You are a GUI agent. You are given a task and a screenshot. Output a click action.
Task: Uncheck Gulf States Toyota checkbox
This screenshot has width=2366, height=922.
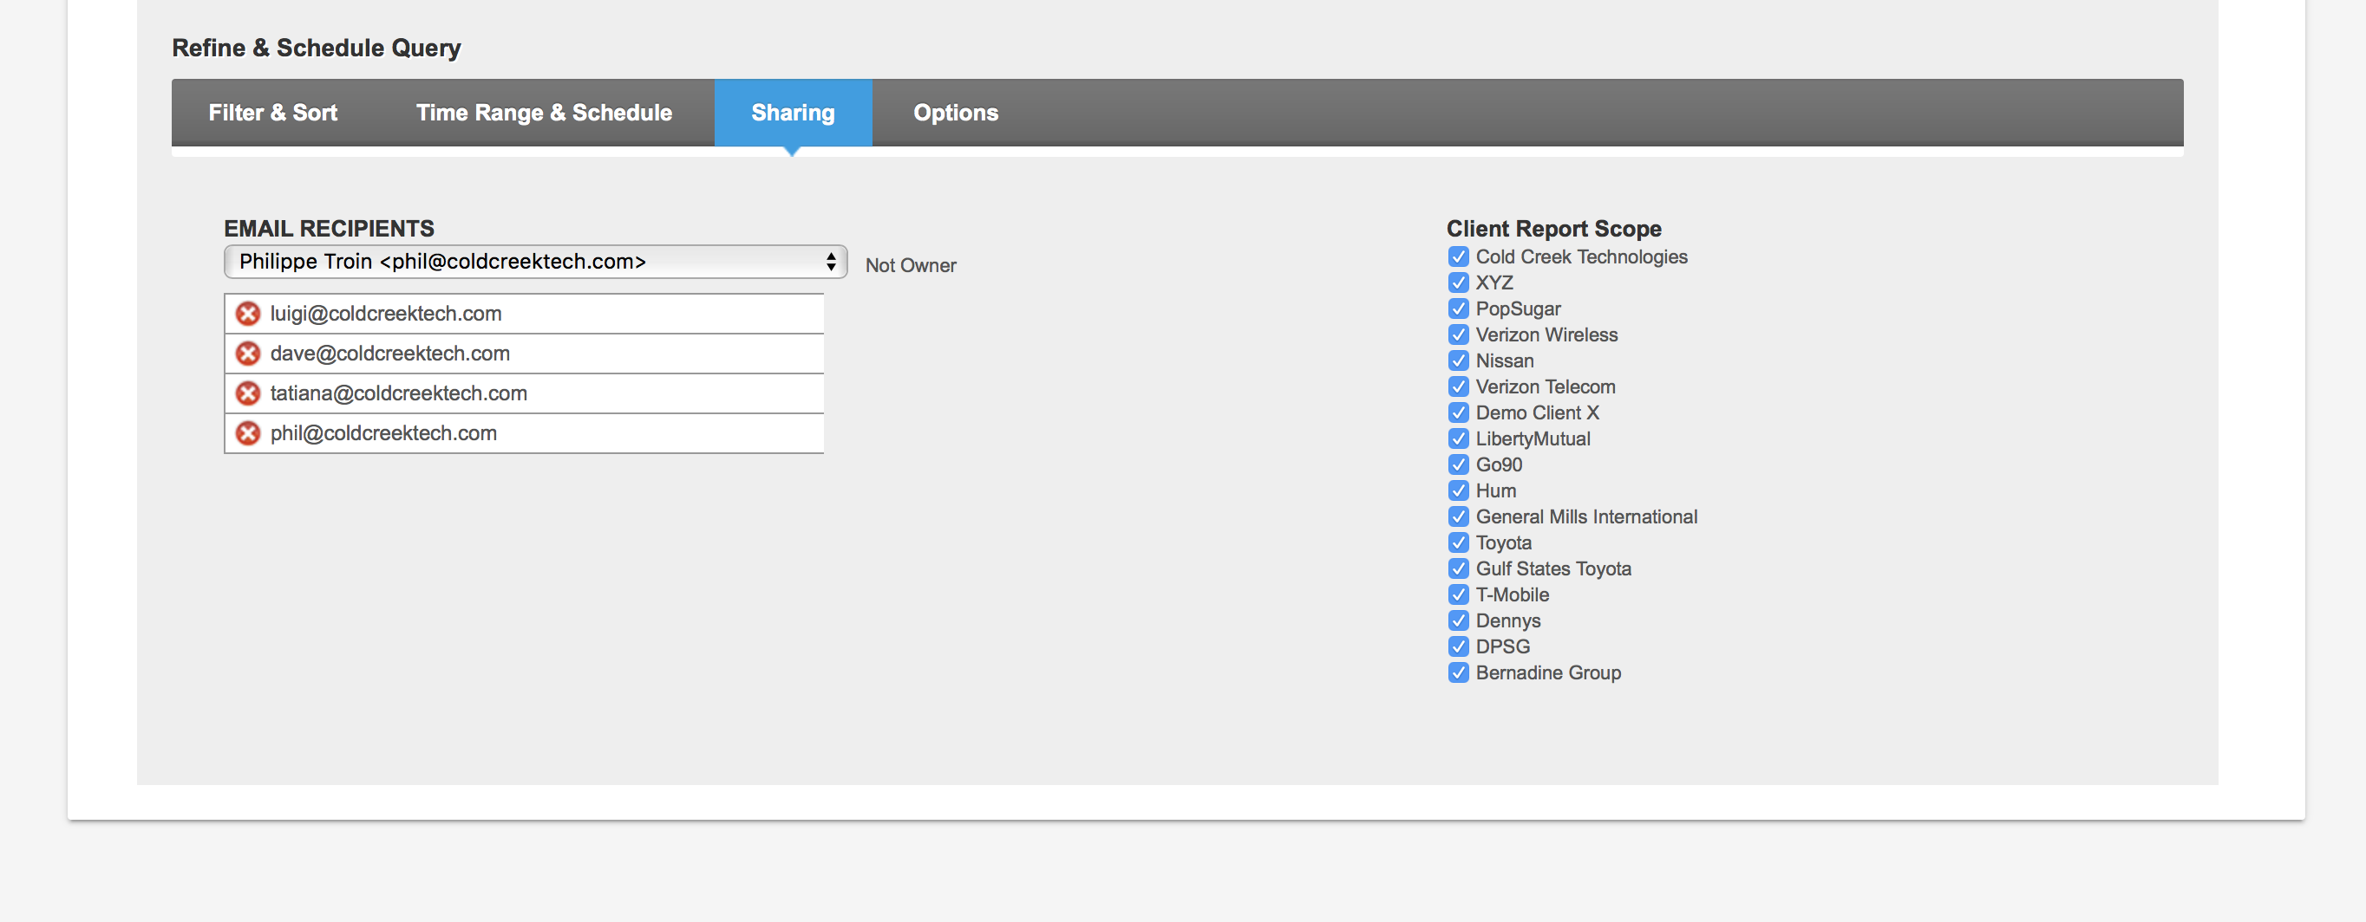tap(1458, 568)
